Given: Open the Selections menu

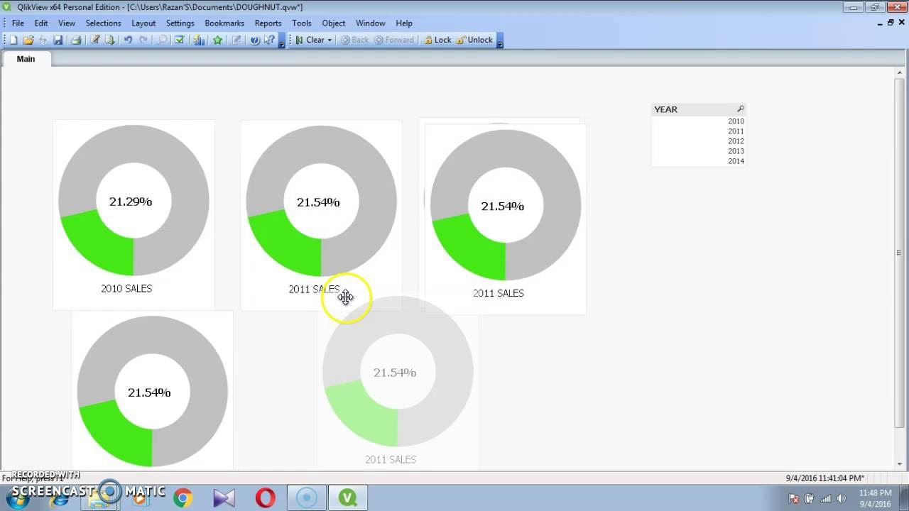Looking at the screenshot, I should tap(104, 23).
